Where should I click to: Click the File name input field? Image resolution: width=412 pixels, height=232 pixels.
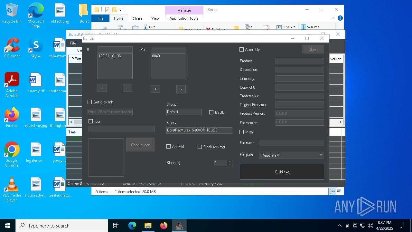(x=291, y=143)
